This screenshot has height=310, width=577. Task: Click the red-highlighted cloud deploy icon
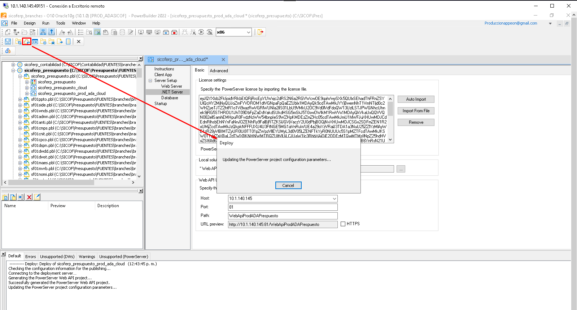click(x=27, y=42)
